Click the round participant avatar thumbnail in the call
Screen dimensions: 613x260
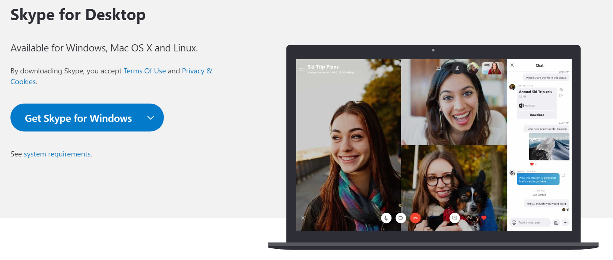(x=473, y=68)
